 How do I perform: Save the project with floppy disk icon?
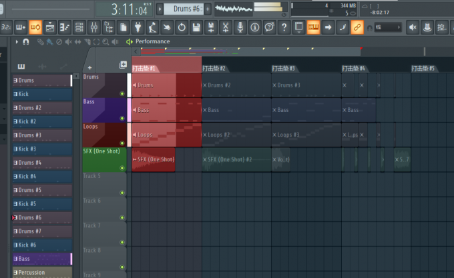click(196, 27)
